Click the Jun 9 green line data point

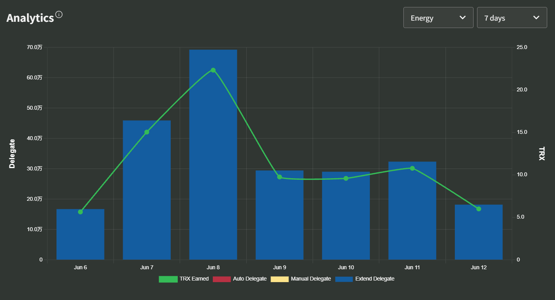click(279, 177)
